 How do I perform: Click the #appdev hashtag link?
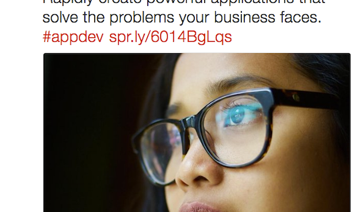coord(73,37)
